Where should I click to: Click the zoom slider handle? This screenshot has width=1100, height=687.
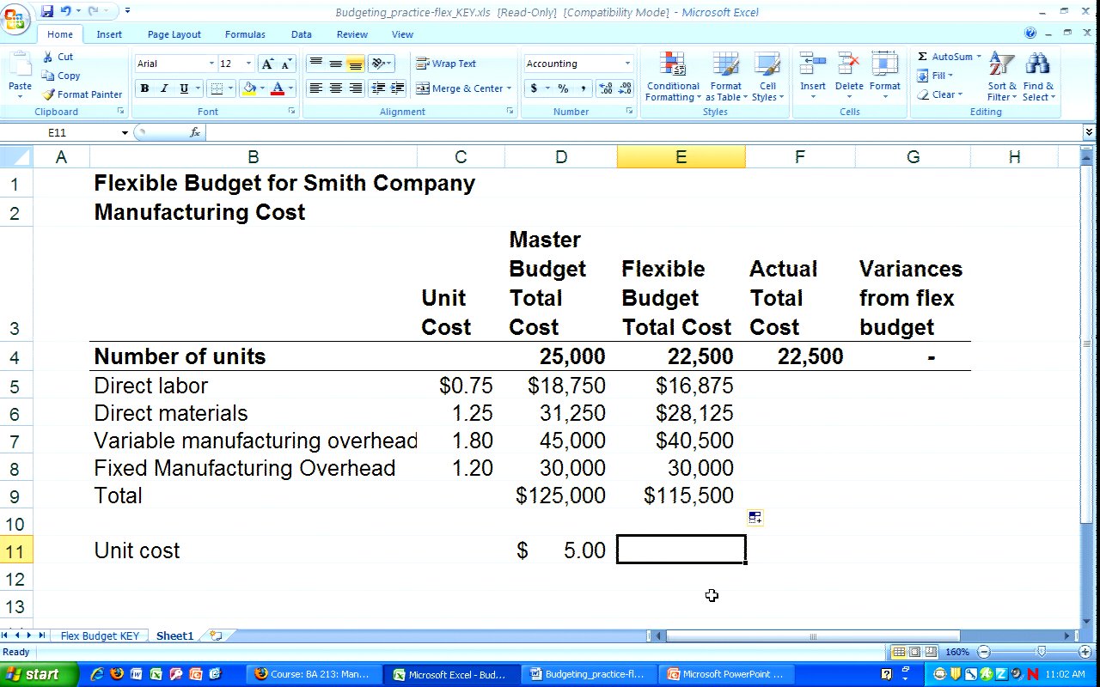1041,653
